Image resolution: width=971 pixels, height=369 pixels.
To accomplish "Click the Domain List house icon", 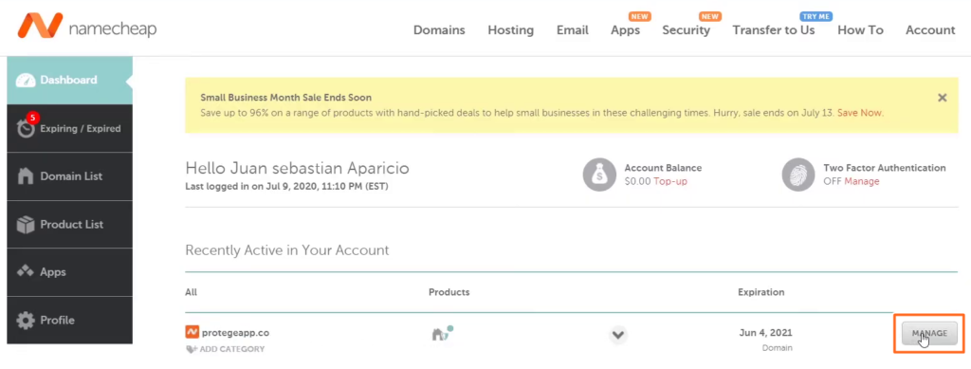I will (26, 175).
